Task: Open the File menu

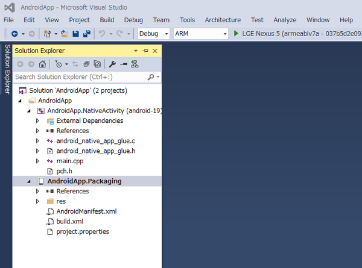Action: pyautogui.click(x=8, y=20)
